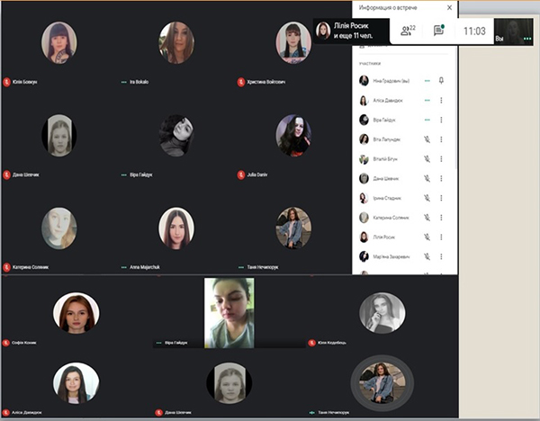Select the Христина Войтович avatar tile

[293, 42]
